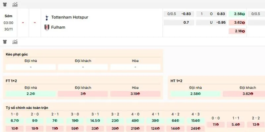
Task: Pick correct score 1-0 at odds 6.7
Action: click(15, 121)
